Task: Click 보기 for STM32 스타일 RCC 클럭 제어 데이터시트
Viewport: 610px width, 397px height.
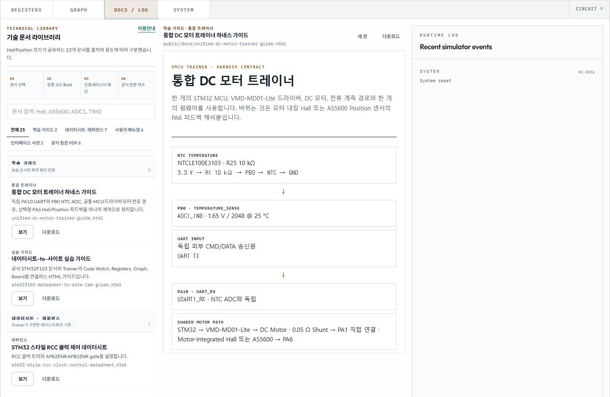Action: tap(23, 379)
